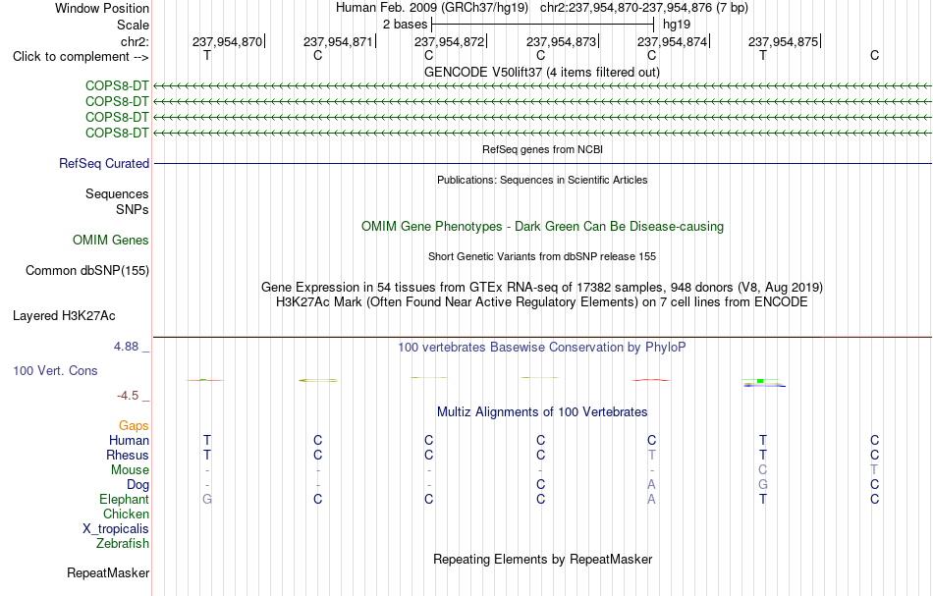This screenshot has width=933, height=596.
Task: Select the Chicken alignment row label
Action: pos(126,514)
